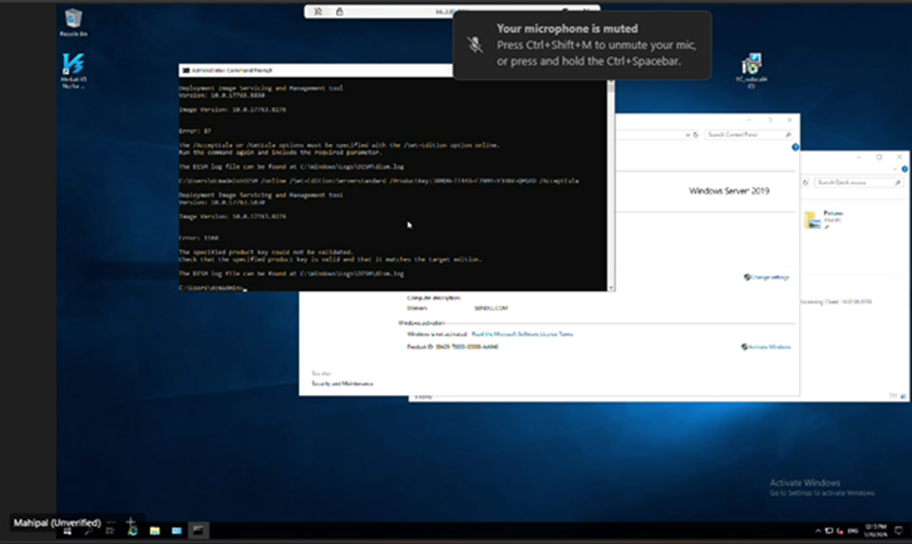Viewport: 912px width, 544px height.
Task: Click the Search Quick access field in Explorer
Action: point(858,183)
